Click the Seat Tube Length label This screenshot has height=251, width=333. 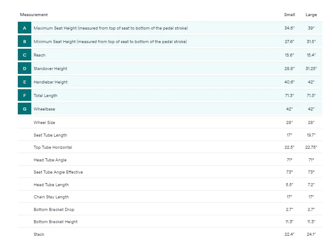pyautogui.click(x=50, y=135)
